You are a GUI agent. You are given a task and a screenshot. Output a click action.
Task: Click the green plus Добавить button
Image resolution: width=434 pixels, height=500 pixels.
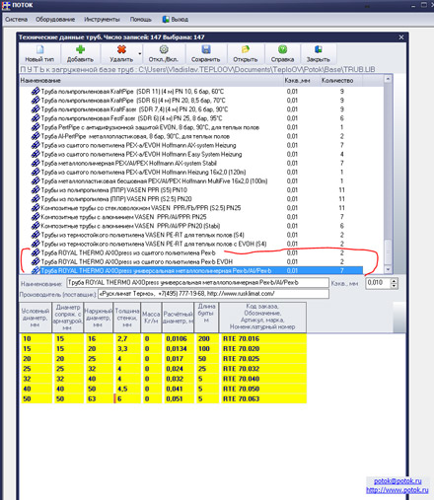click(80, 54)
